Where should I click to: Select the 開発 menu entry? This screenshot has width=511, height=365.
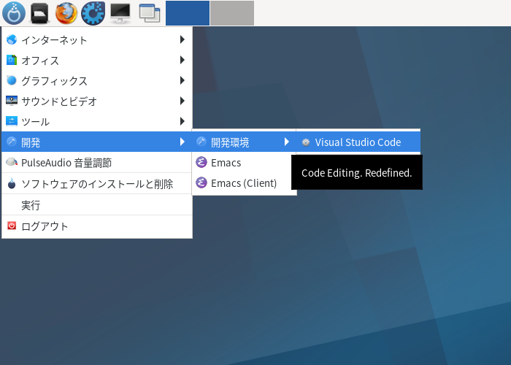click(97, 142)
